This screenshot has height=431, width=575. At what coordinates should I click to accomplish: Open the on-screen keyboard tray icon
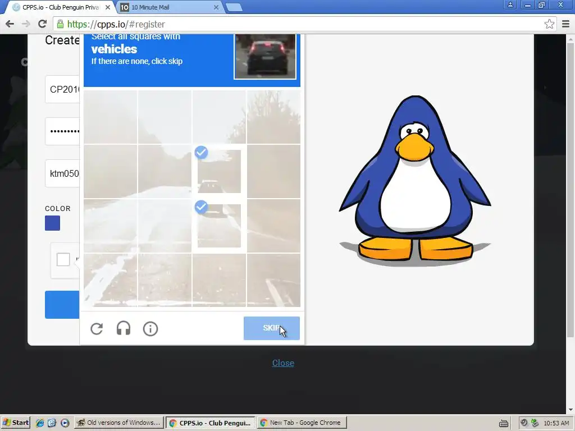pos(504,423)
